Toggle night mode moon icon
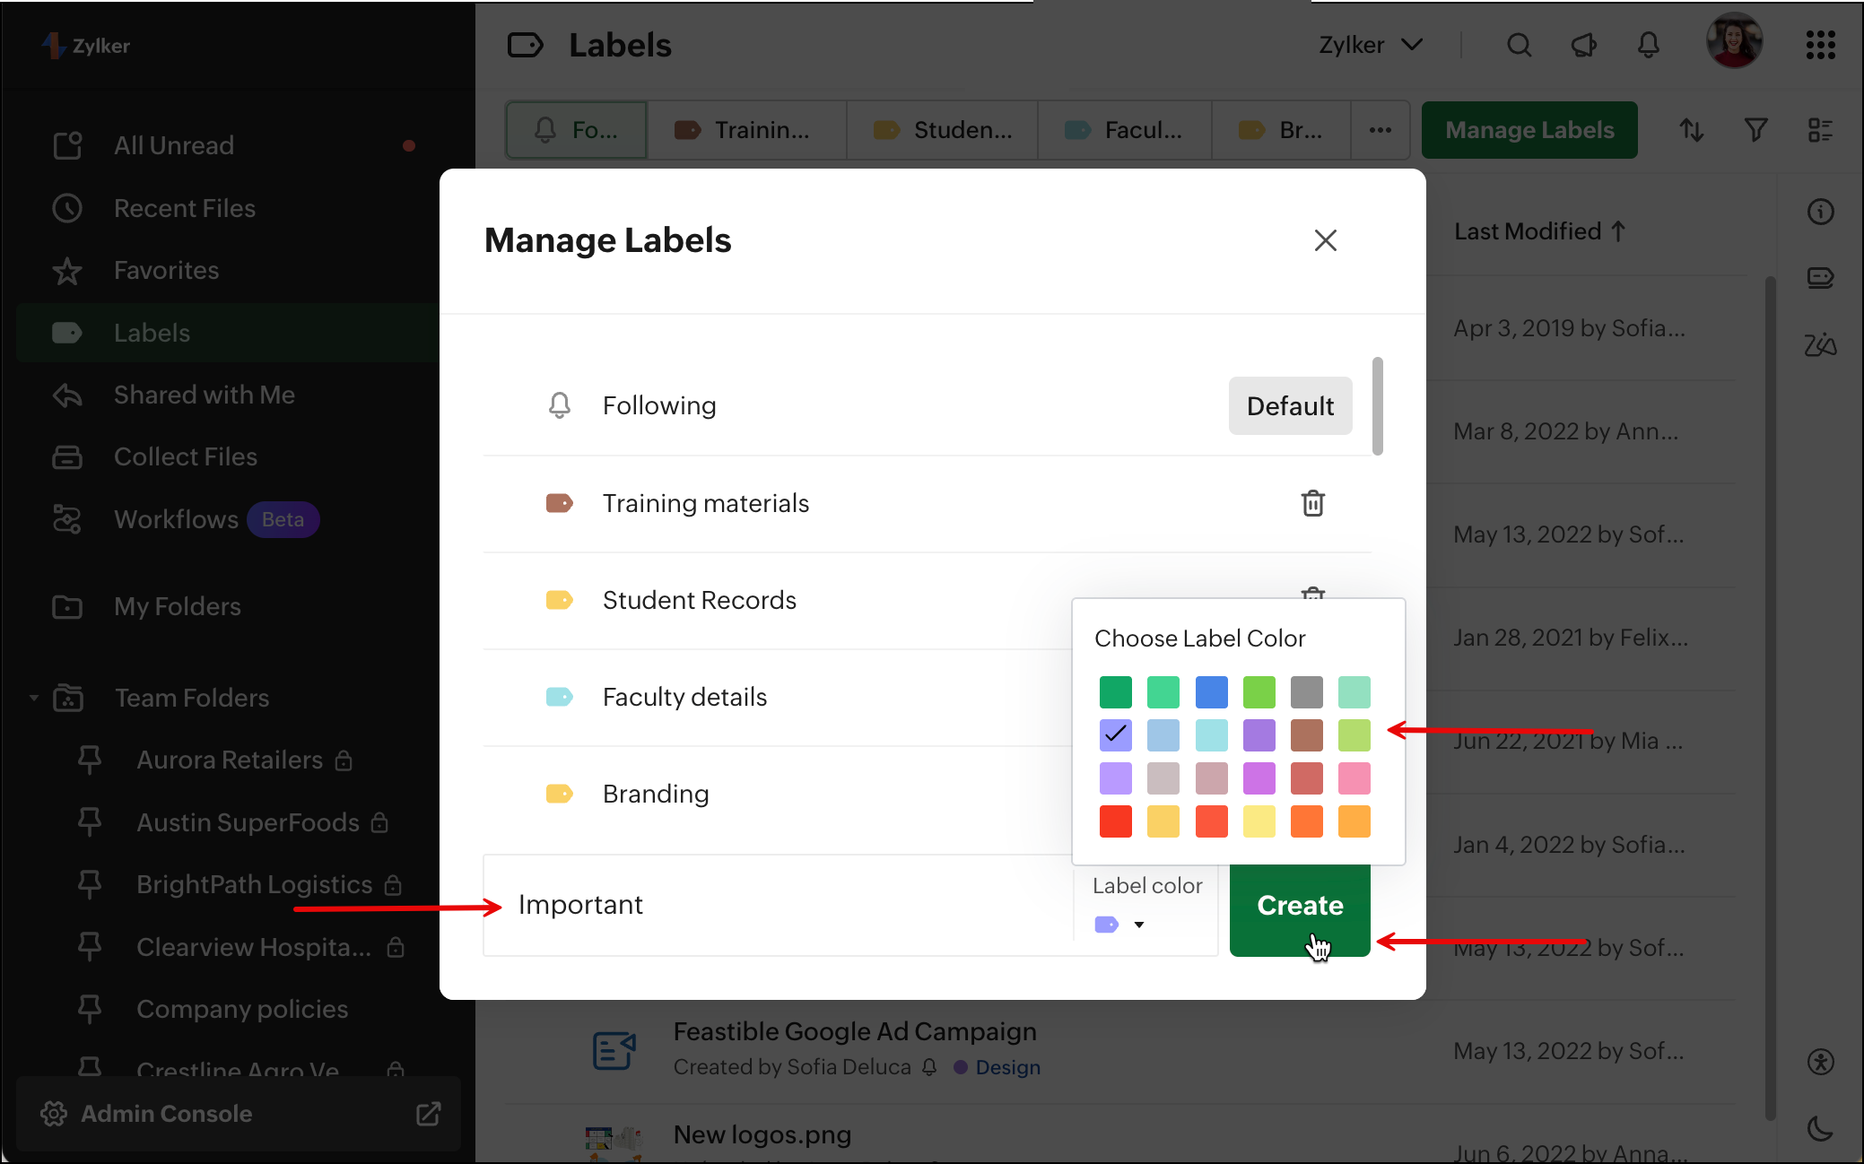 tap(1820, 1128)
